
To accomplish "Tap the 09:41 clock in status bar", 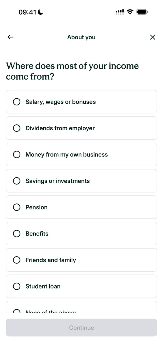I will [x=27, y=12].
